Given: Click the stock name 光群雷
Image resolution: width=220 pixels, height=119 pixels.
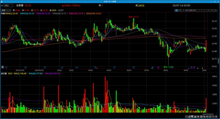Looking at the screenshot, I should point(20,5).
